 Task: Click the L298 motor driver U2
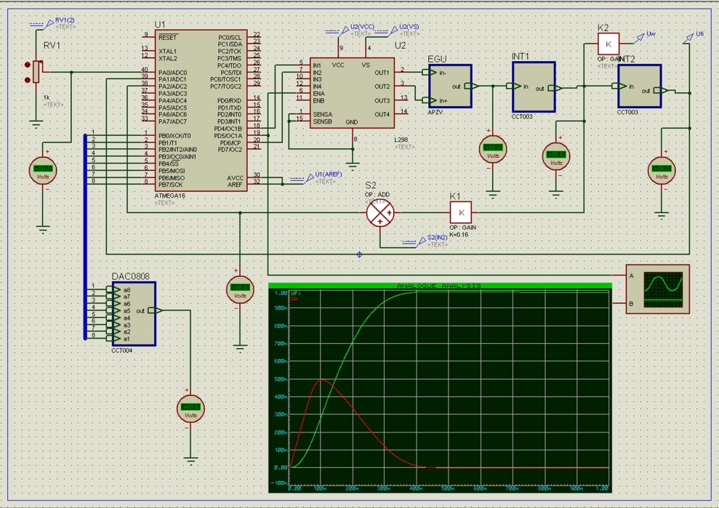point(351,94)
